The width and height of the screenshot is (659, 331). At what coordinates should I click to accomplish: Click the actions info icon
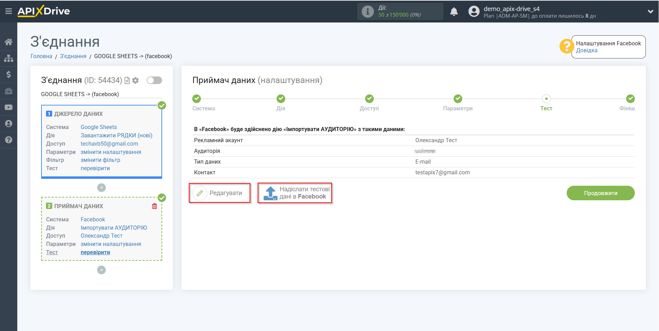click(368, 11)
